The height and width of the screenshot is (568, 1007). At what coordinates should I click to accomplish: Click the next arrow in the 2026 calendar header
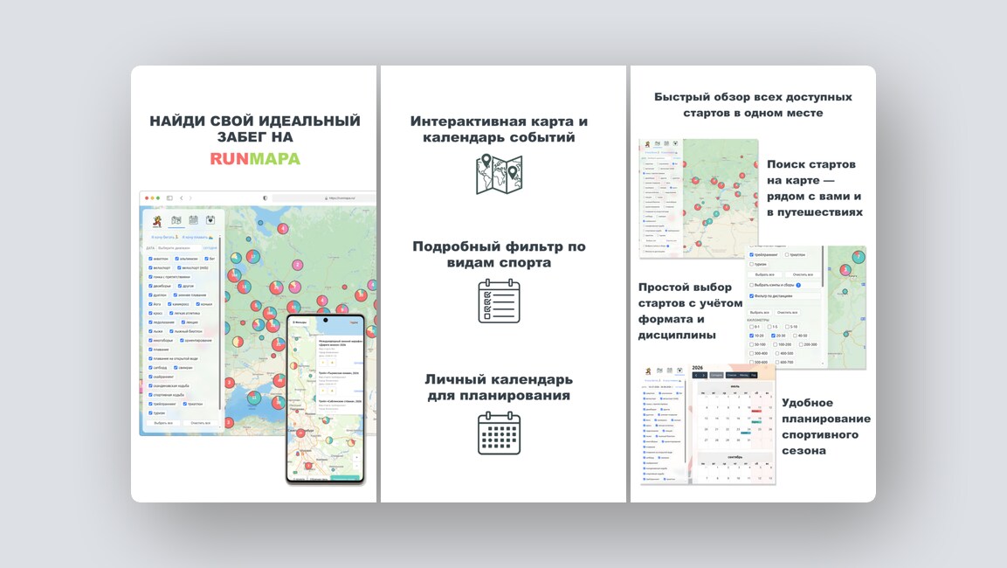point(704,375)
